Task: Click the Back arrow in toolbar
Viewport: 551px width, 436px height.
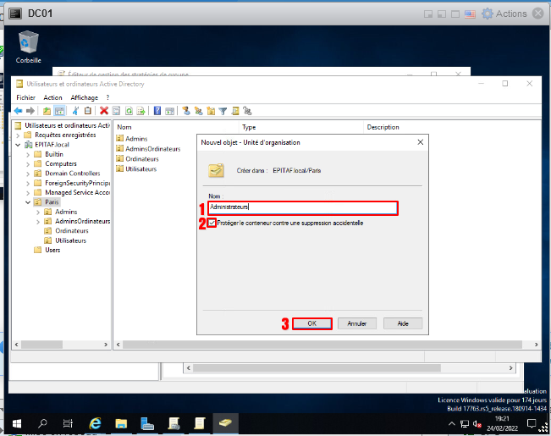Action: tap(18, 111)
